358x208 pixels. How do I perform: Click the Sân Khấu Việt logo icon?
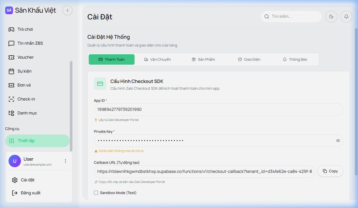click(x=9, y=10)
